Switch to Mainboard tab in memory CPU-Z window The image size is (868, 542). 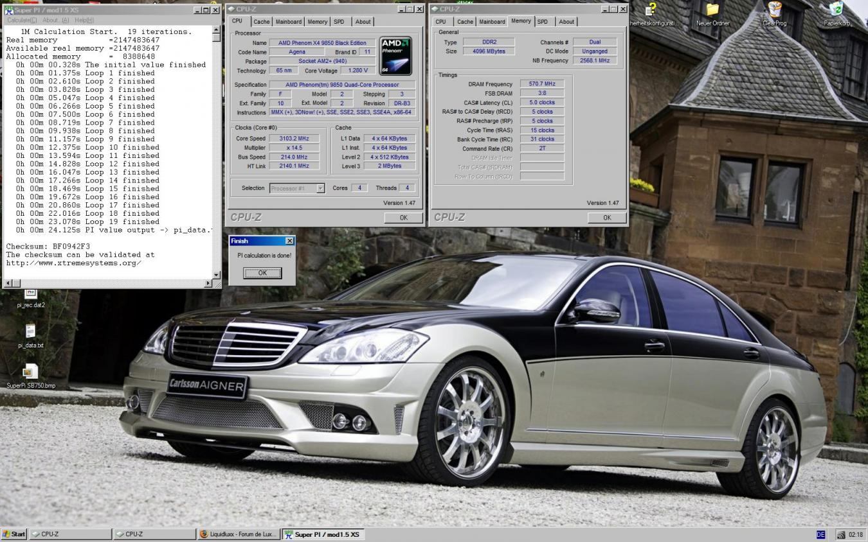492,22
